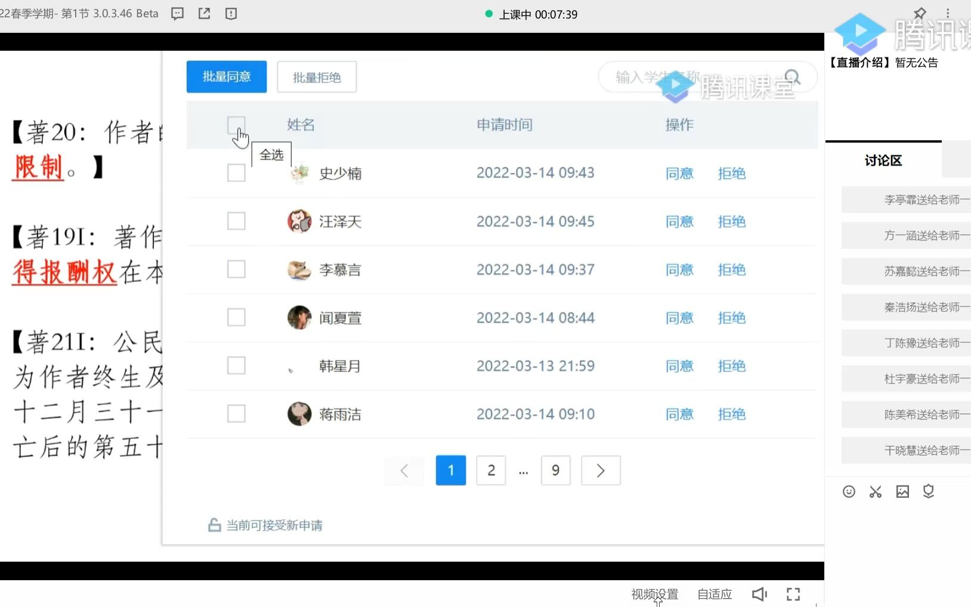Open the send image tool in discussion
Image resolution: width=971 pixels, height=607 pixels.
coord(902,491)
